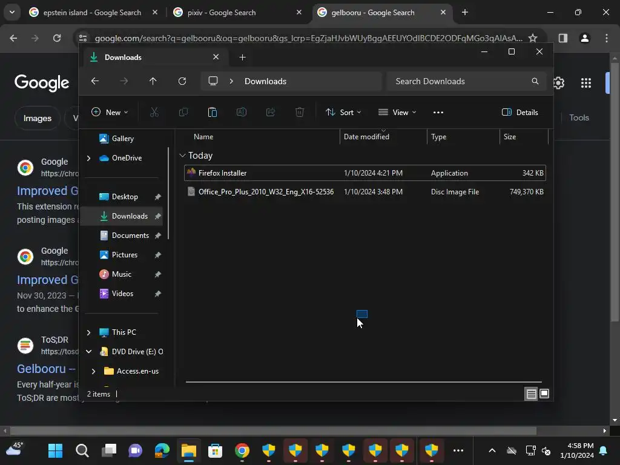Click the Paste clipboard icon
Viewport: 620px width, 465px height.
(213, 112)
